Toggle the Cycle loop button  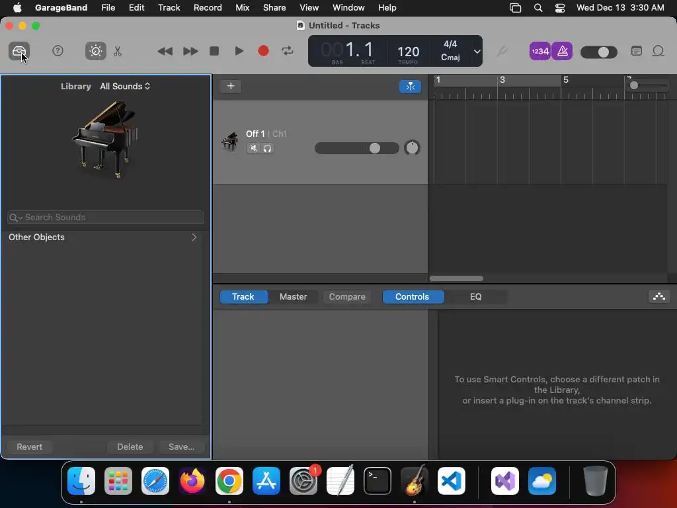click(x=288, y=51)
